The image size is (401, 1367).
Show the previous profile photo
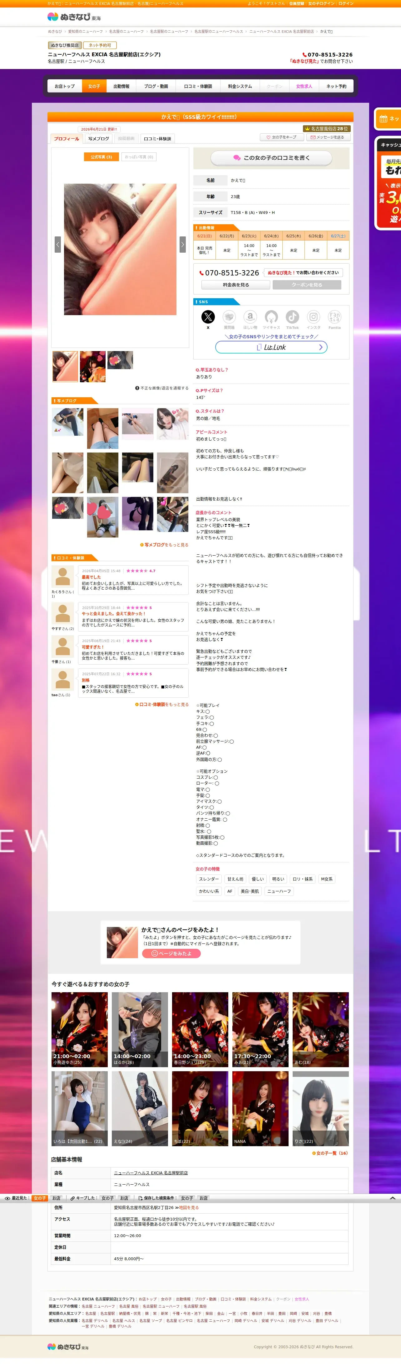click(58, 244)
